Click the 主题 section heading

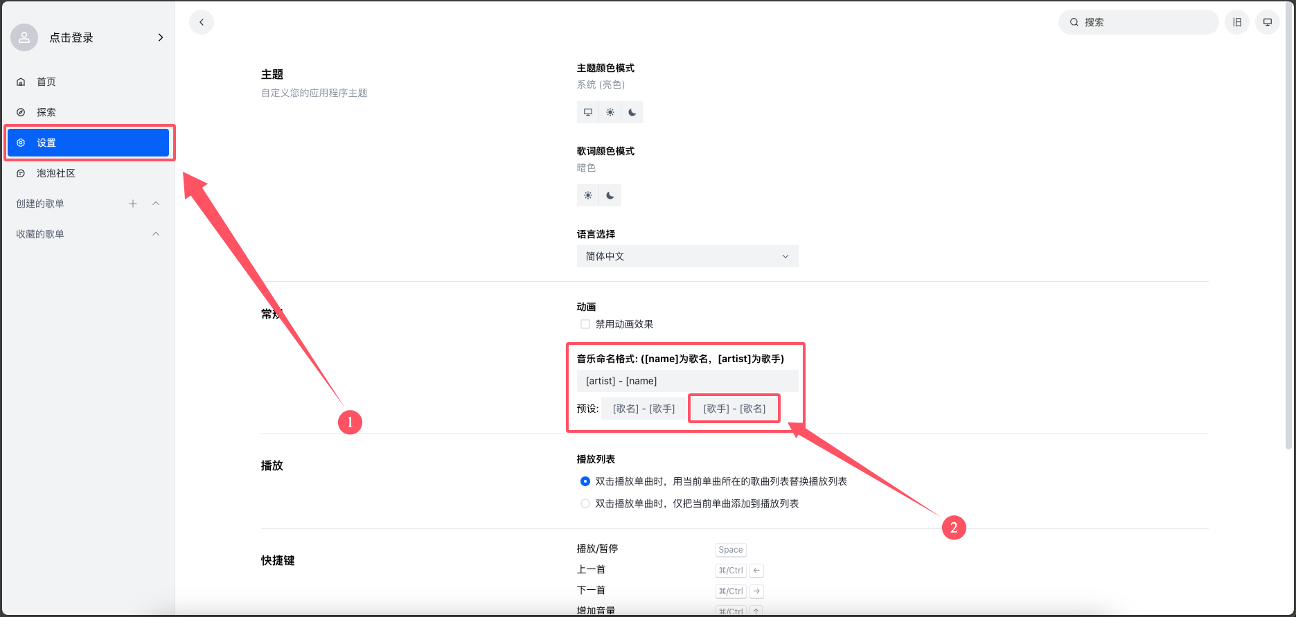272,74
